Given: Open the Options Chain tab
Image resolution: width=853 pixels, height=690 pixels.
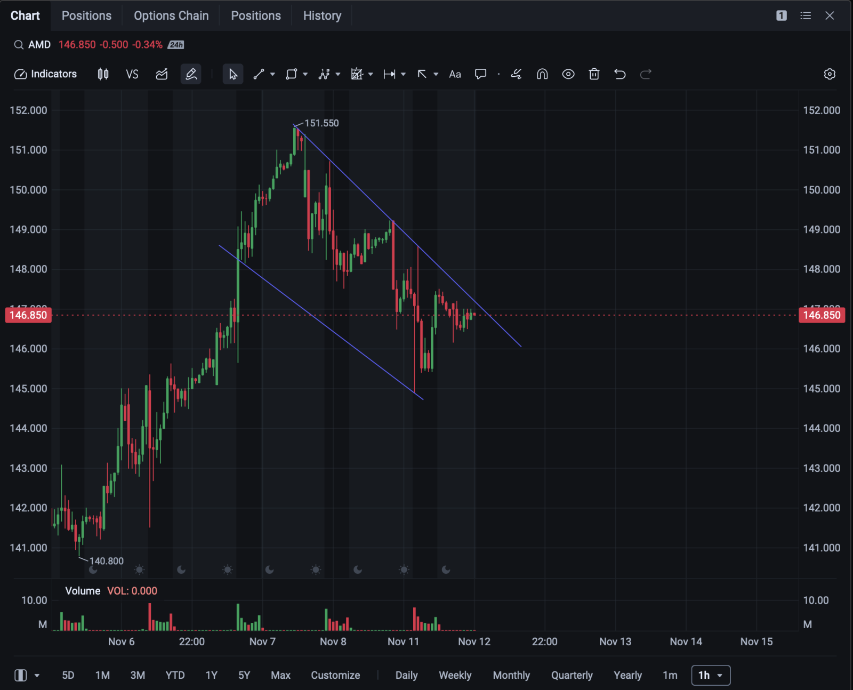Looking at the screenshot, I should pos(171,15).
